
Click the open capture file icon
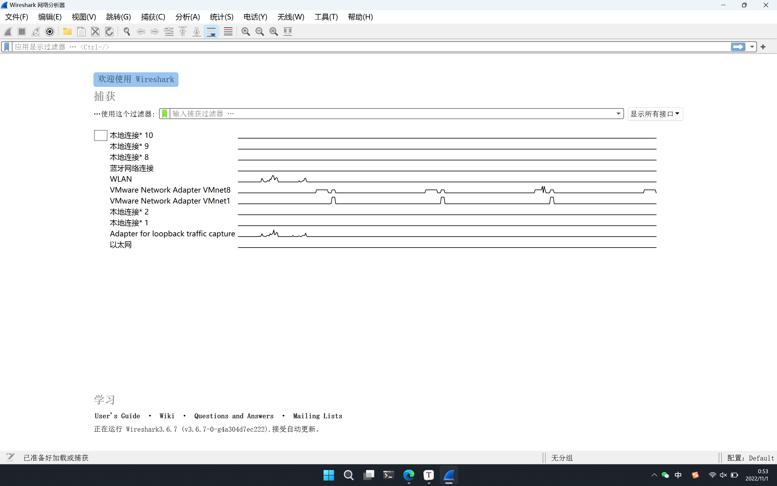point(66,31)
